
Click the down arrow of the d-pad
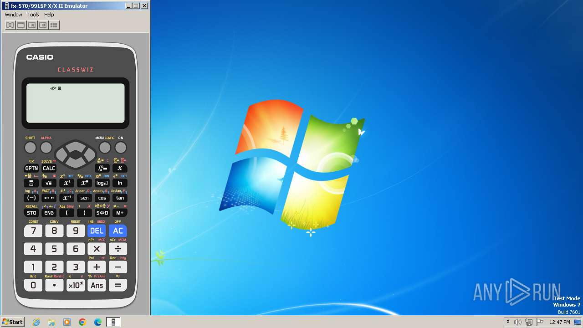click(76, 162)
